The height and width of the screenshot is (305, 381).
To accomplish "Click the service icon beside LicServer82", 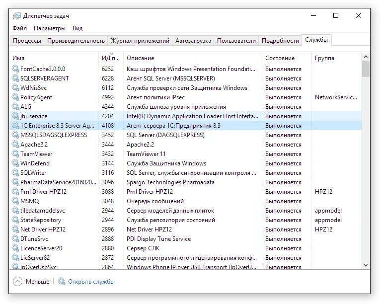I will point(15,257).
